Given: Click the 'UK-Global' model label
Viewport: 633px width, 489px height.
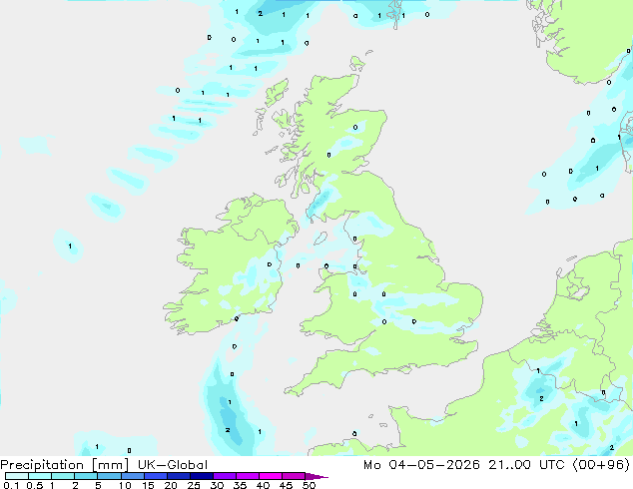Looking at the screenshot, I should click(173, 465).
